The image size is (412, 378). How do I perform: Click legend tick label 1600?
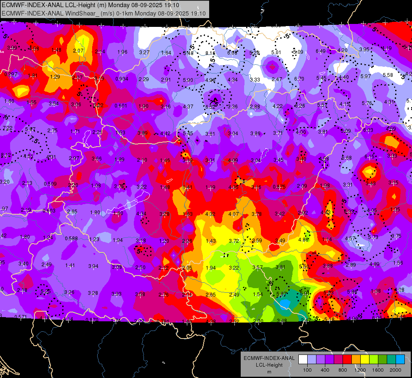[x=378, y=370]
